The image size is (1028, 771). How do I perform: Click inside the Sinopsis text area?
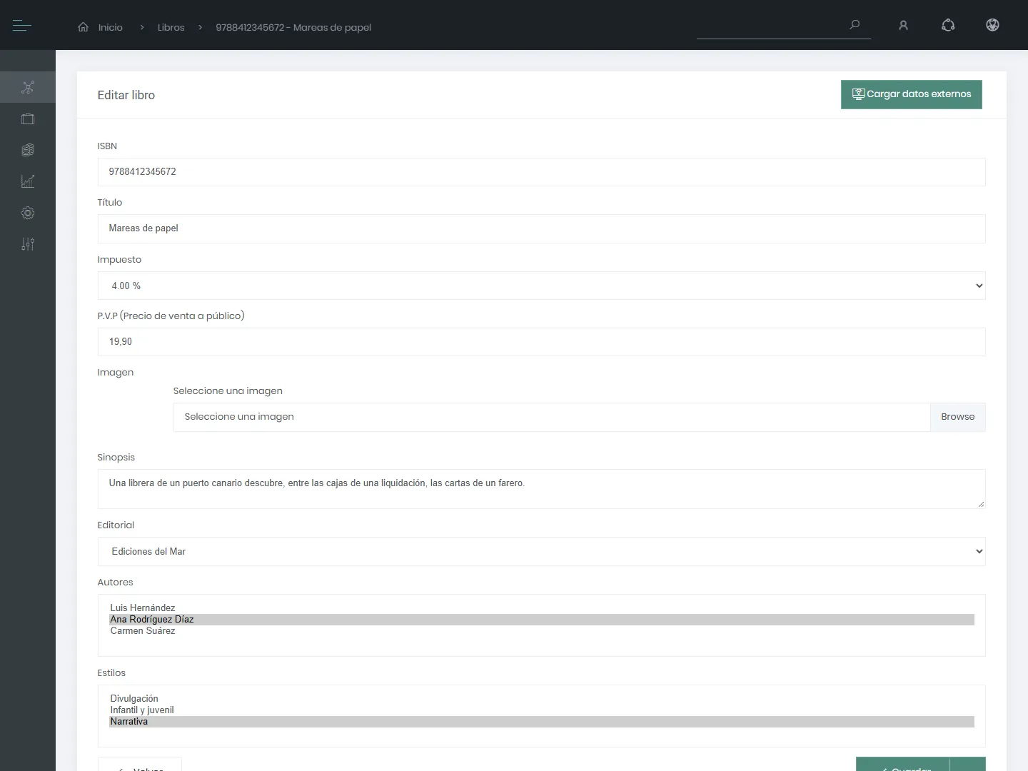(541, 489)
